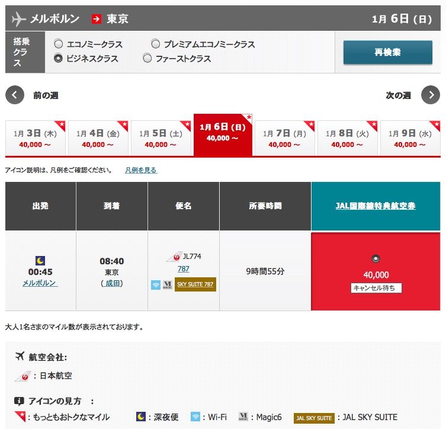Click the キャンセル待ち waitlist label
Screen dimensions: 446x429
(x=376, y=288)
